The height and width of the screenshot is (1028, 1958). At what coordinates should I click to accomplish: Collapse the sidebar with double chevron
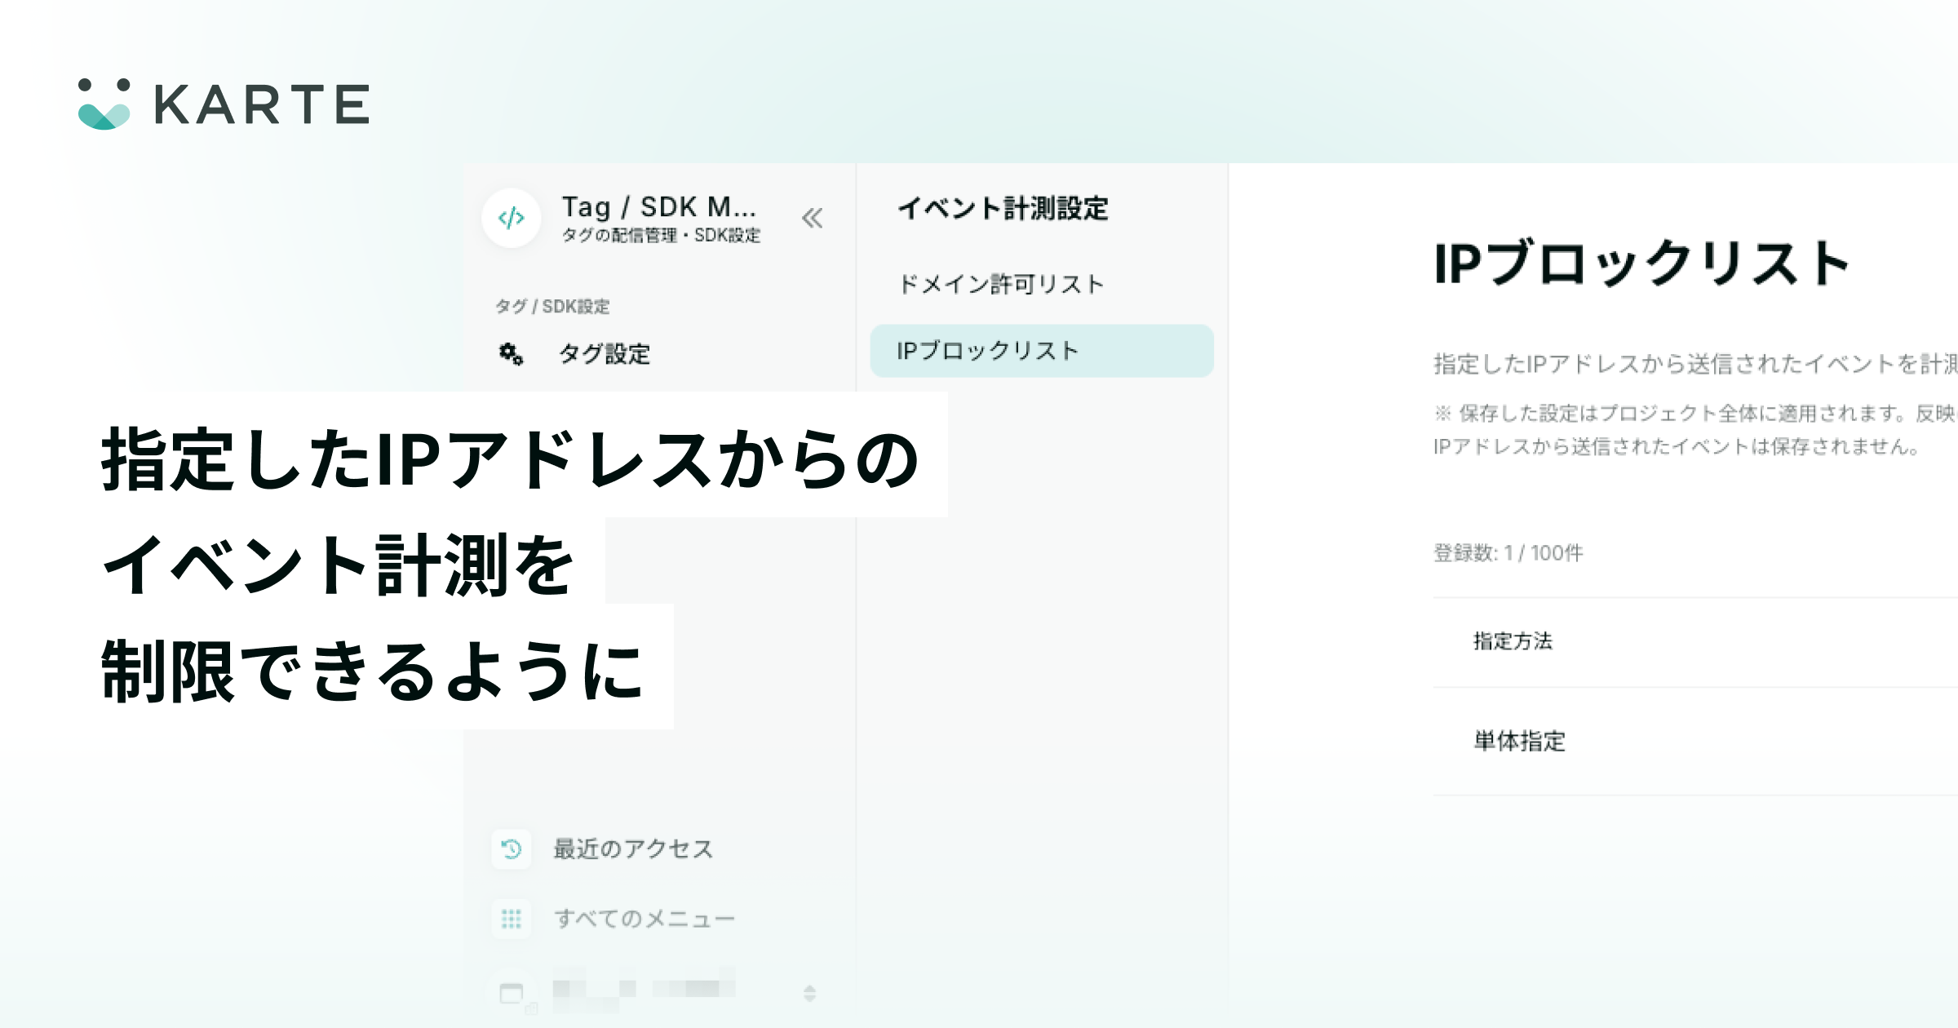pyautogui.click(x=812, y=218)
